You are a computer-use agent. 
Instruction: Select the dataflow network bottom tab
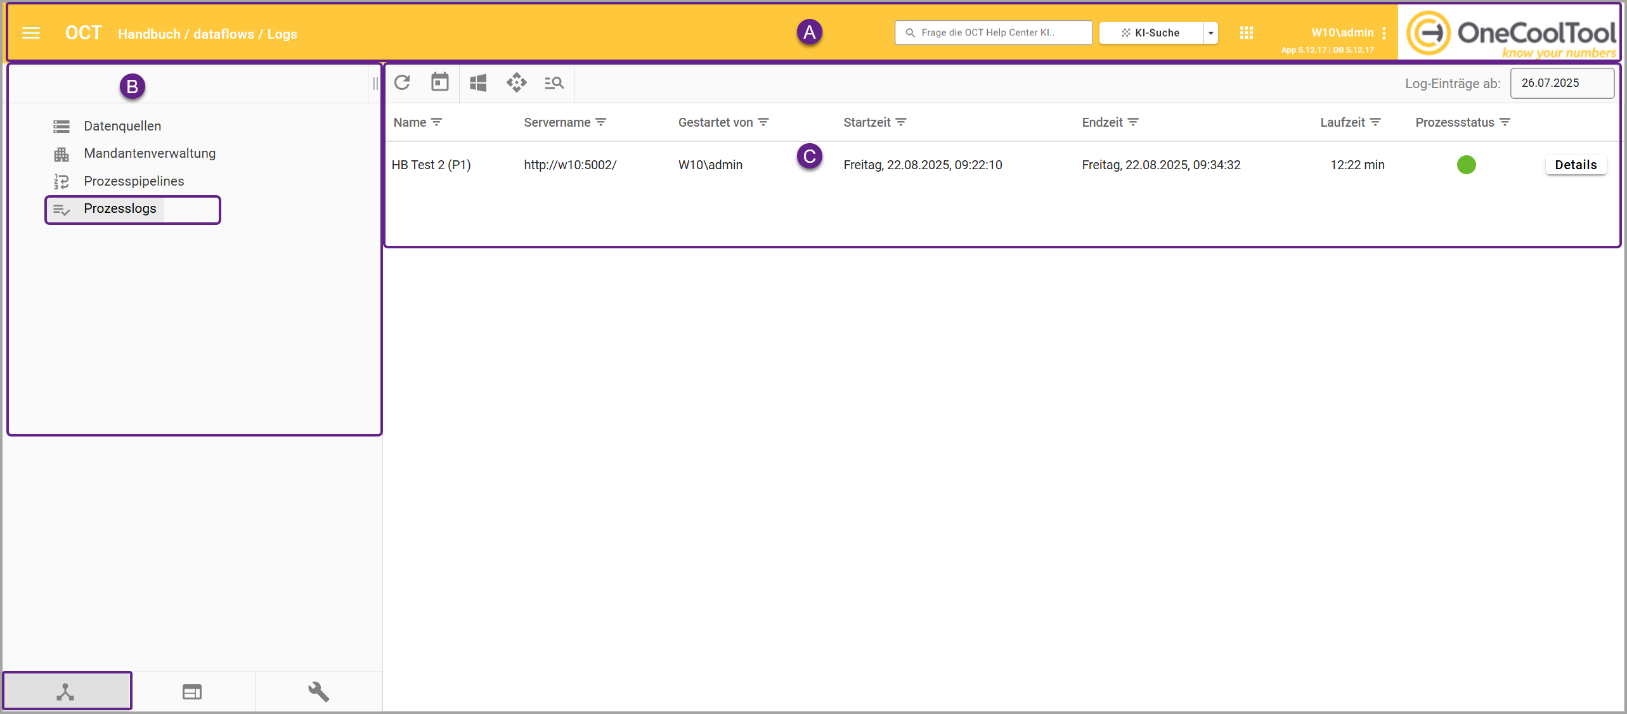point(66,691)
